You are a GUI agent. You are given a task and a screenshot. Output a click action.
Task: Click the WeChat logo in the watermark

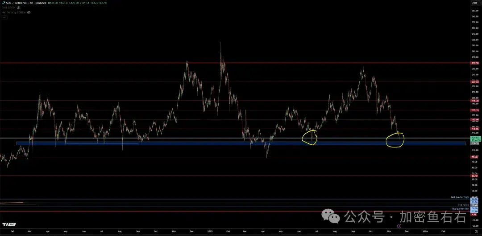coord(333,217)
